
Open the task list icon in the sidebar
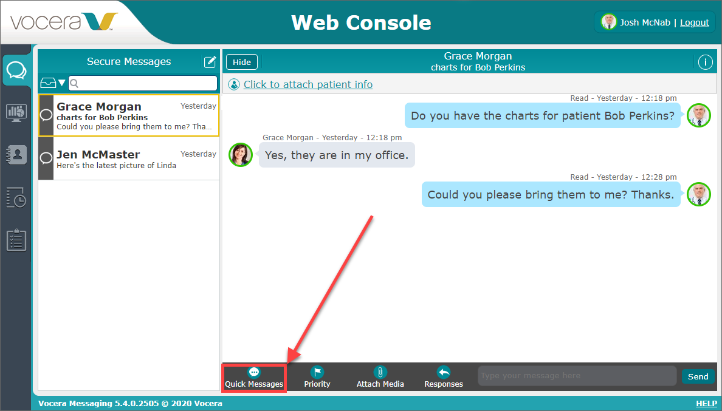(x=16, y=240)
